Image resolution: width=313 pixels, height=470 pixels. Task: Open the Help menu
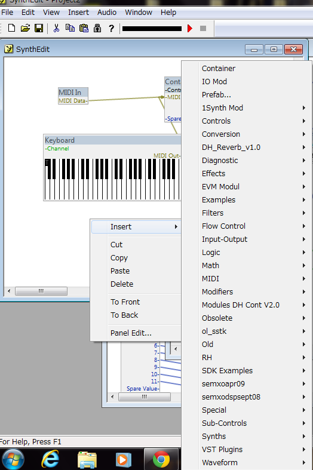point(168,13)
